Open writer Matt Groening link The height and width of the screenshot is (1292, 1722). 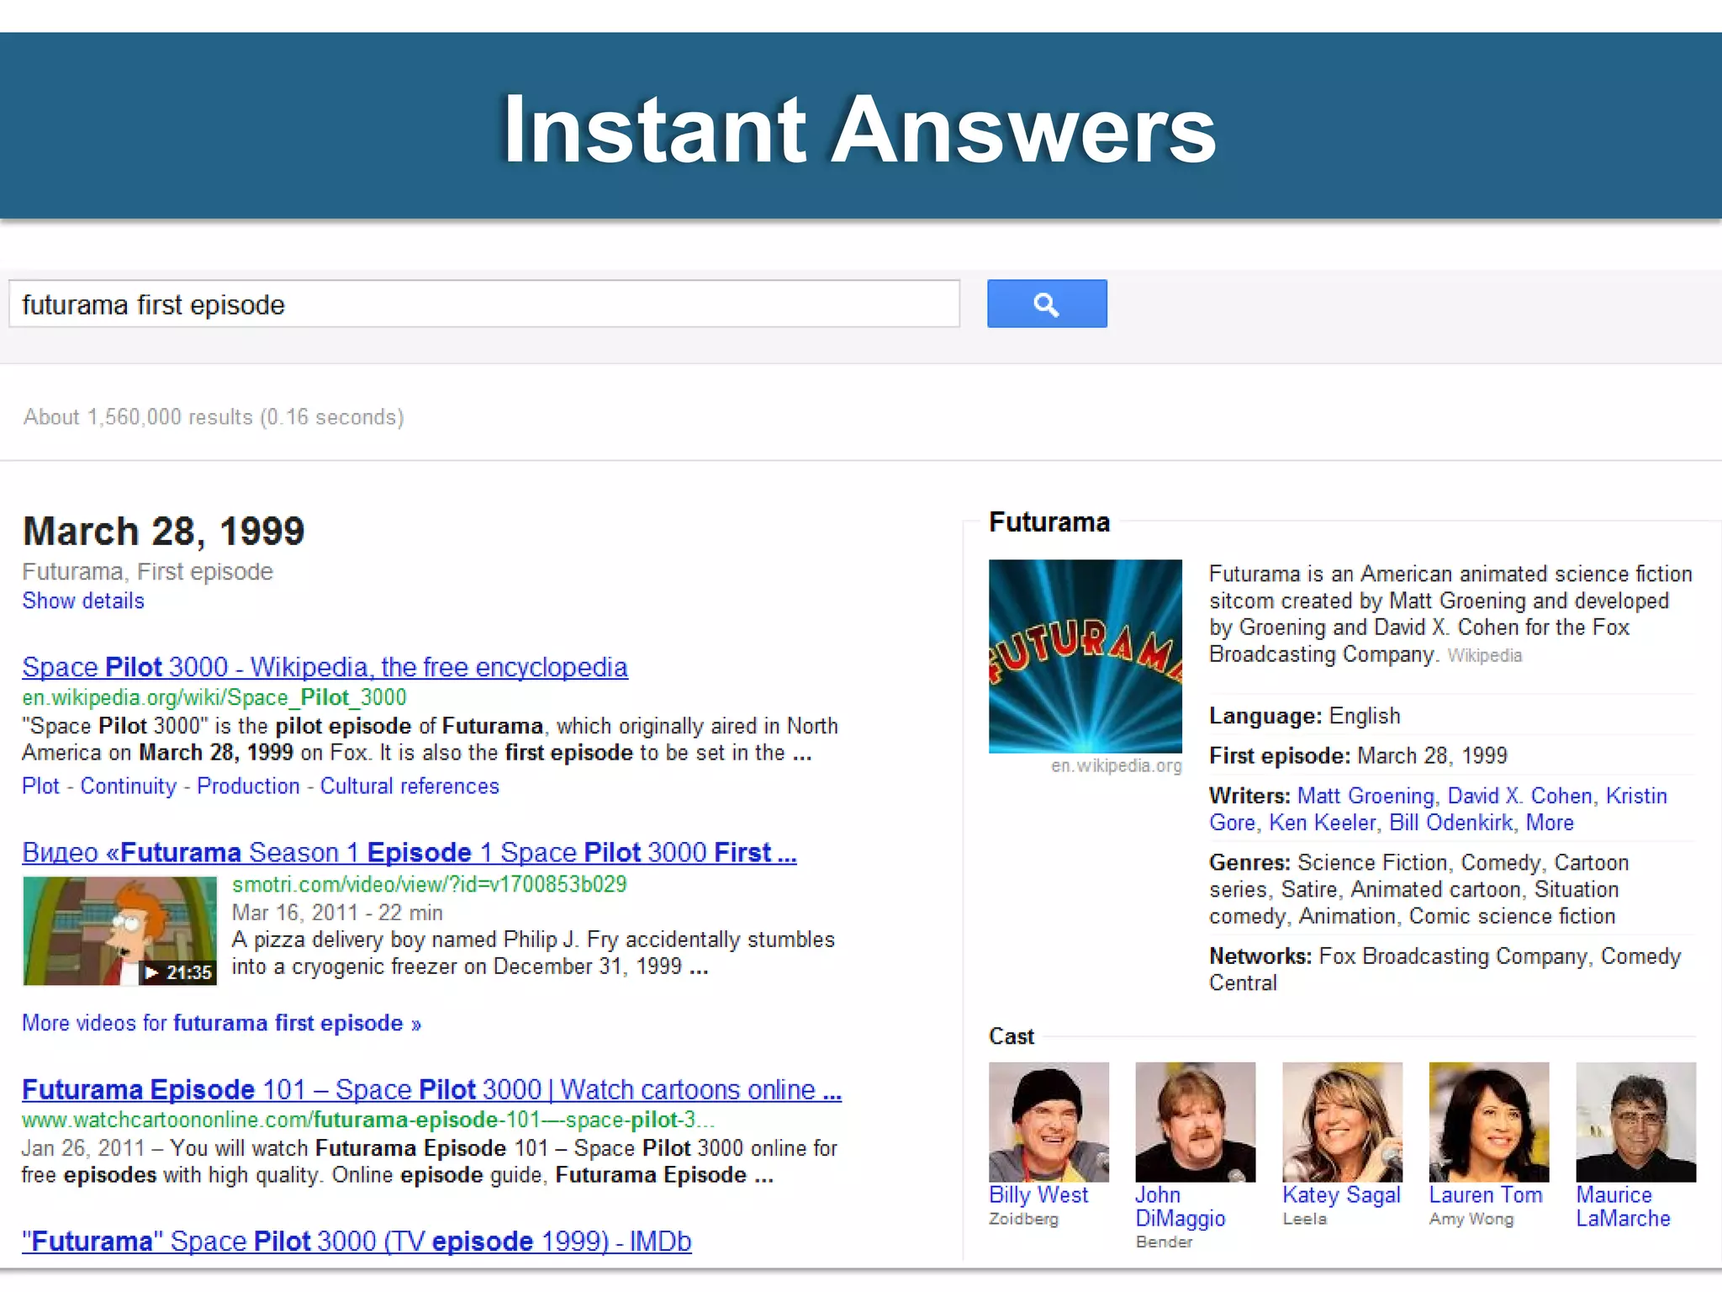[x=1365, y=796]
